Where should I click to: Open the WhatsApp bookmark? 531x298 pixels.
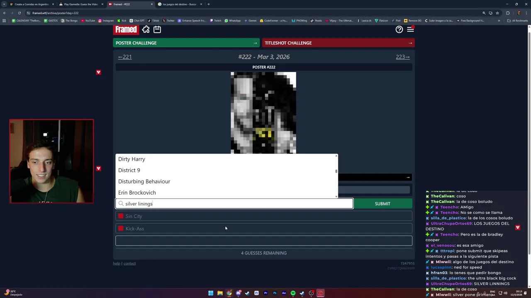click(233, 21)
